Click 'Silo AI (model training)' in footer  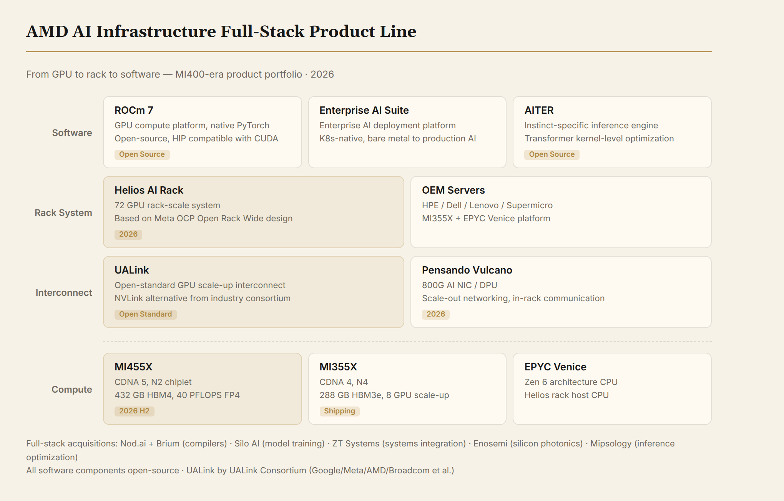coord(279,443)
